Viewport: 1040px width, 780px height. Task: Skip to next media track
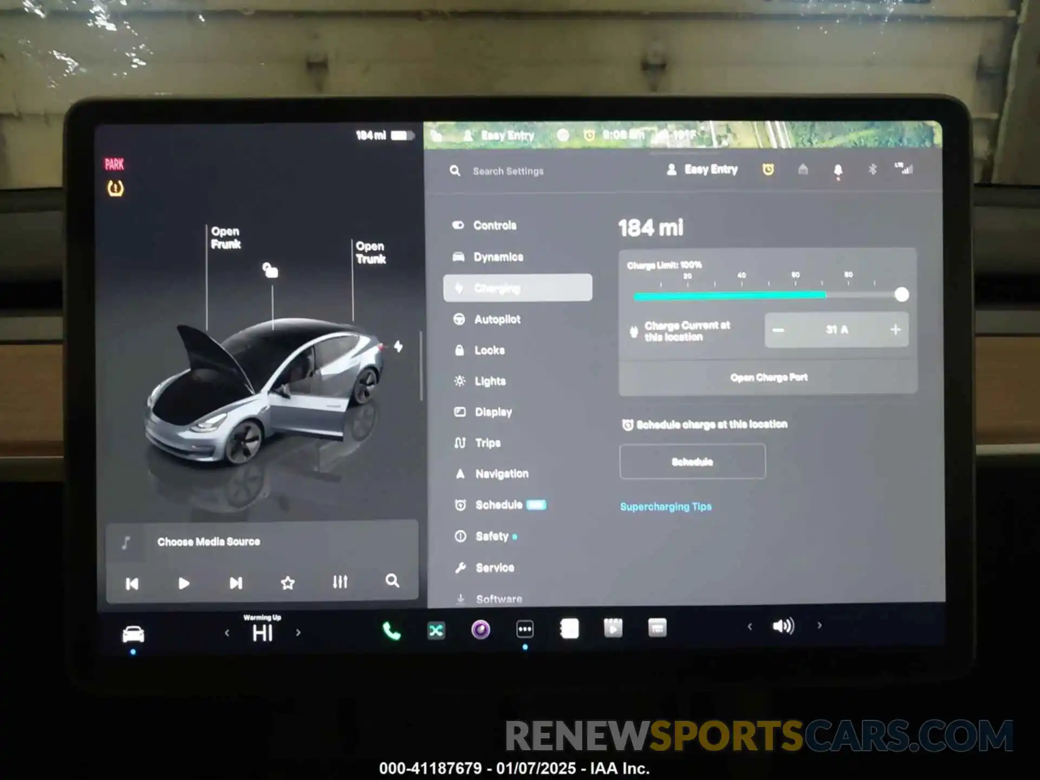[236, 583]
